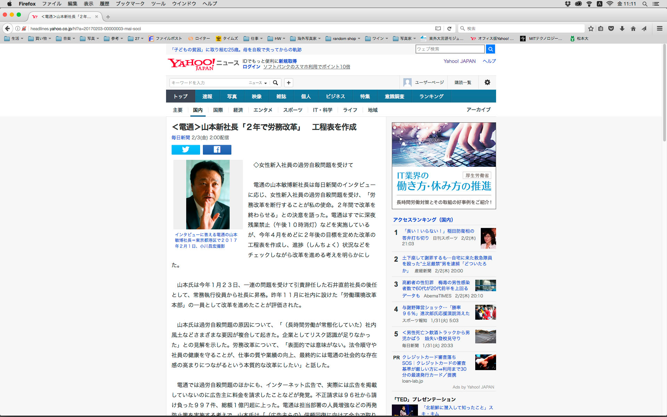Switch to the 速報 news tab
667x417 pixels.
pos(207,96)
